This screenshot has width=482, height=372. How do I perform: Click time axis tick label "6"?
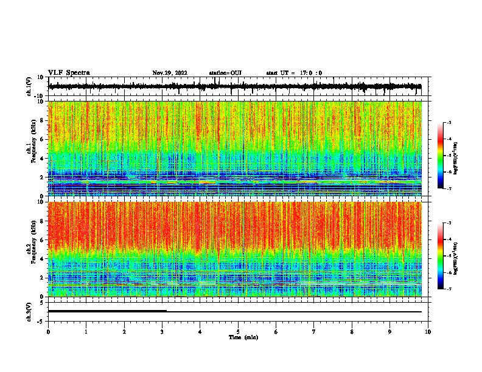(x=276, y=332)
